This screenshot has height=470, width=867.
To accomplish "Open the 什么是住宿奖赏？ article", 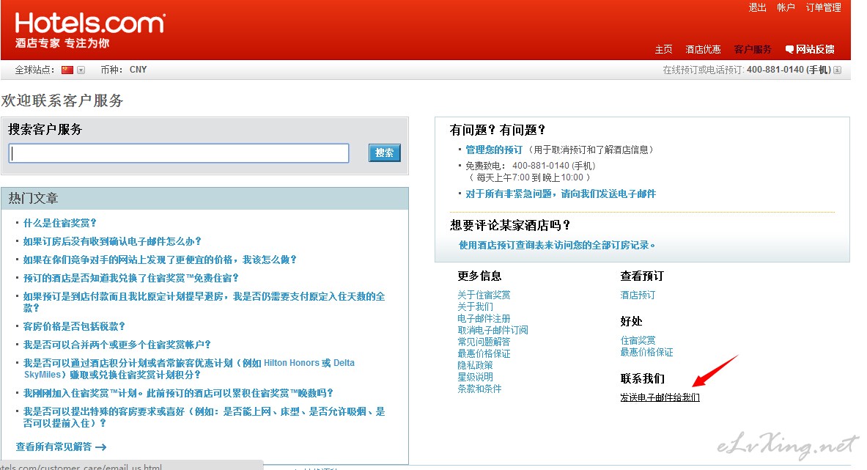I will (x=60, y=223).
